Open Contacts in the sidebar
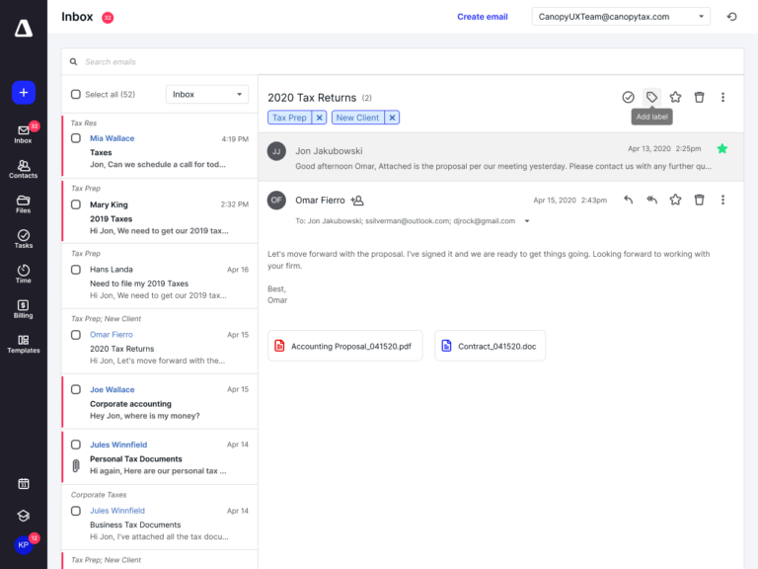Image resolution: width=758 pixels, height=569 pixels. point(24,169)
